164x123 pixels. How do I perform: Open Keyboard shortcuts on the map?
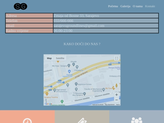coord(98,104)
